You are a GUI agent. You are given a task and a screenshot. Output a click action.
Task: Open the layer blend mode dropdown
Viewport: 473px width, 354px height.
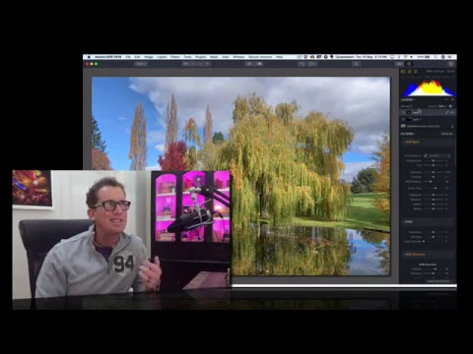tap(407, 106)
